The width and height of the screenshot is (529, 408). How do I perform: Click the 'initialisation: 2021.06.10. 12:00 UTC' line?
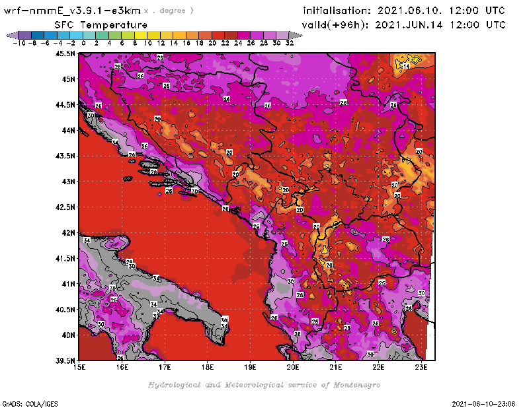[x=404, y=11]
